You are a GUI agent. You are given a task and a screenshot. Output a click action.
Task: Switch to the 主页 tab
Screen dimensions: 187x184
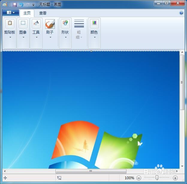(x=27, y=13)
